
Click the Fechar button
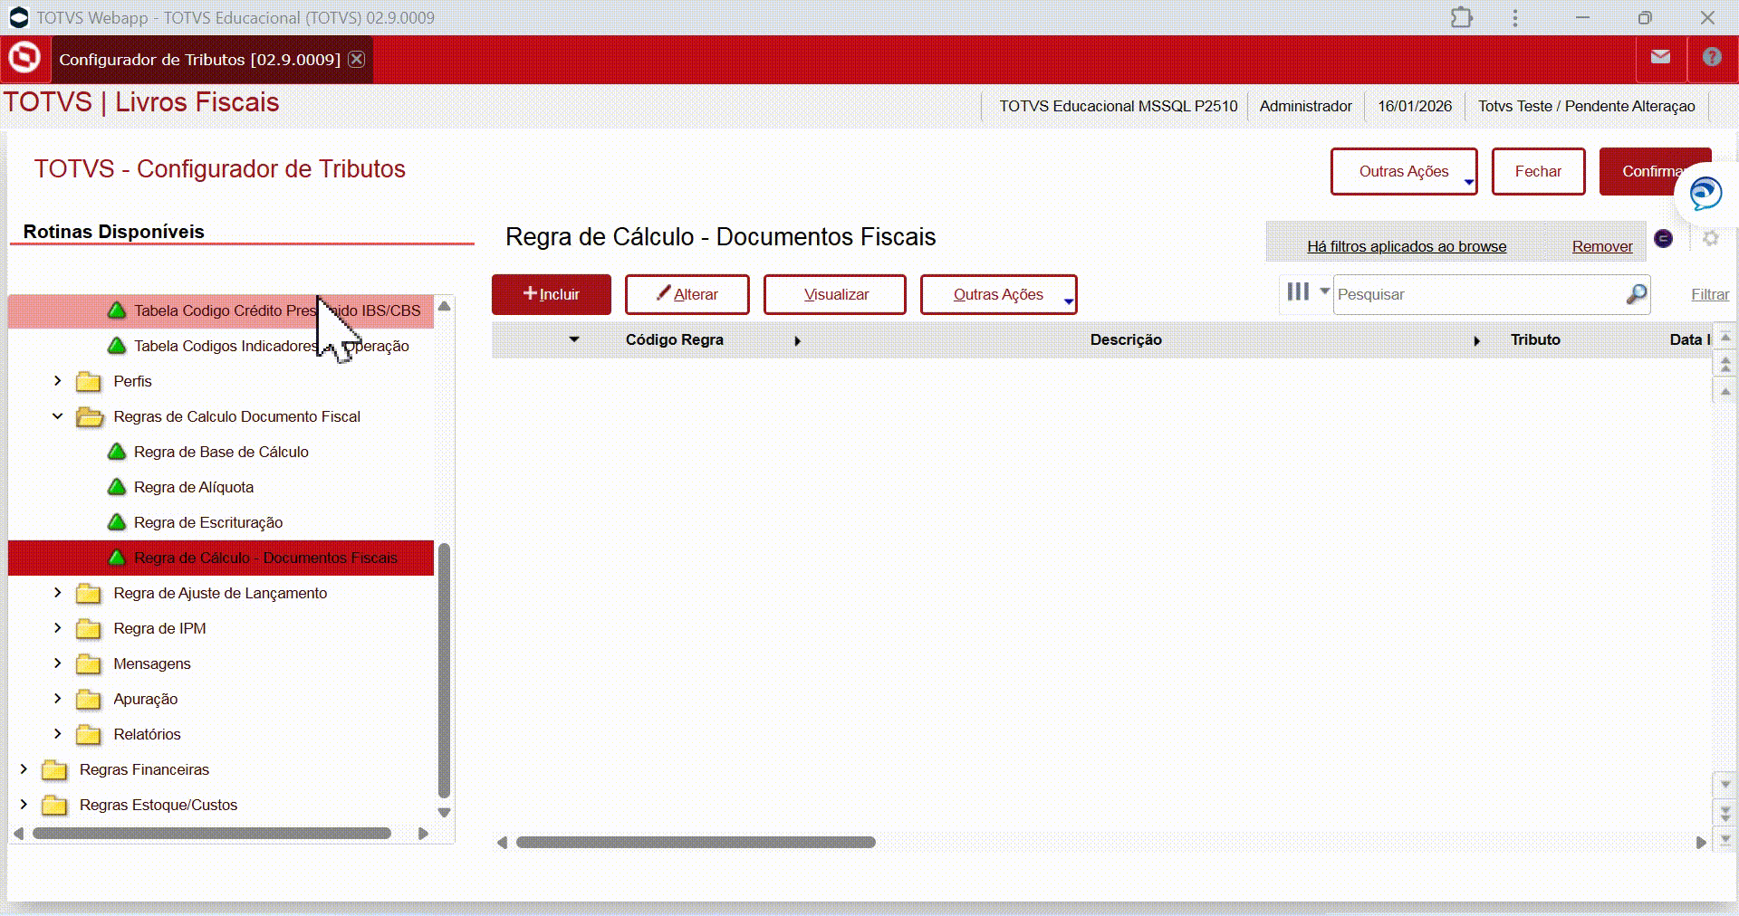[x=1538, y=171]
